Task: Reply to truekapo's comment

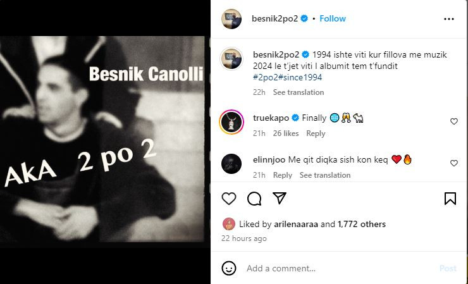Action: click(x=316, y=133)
